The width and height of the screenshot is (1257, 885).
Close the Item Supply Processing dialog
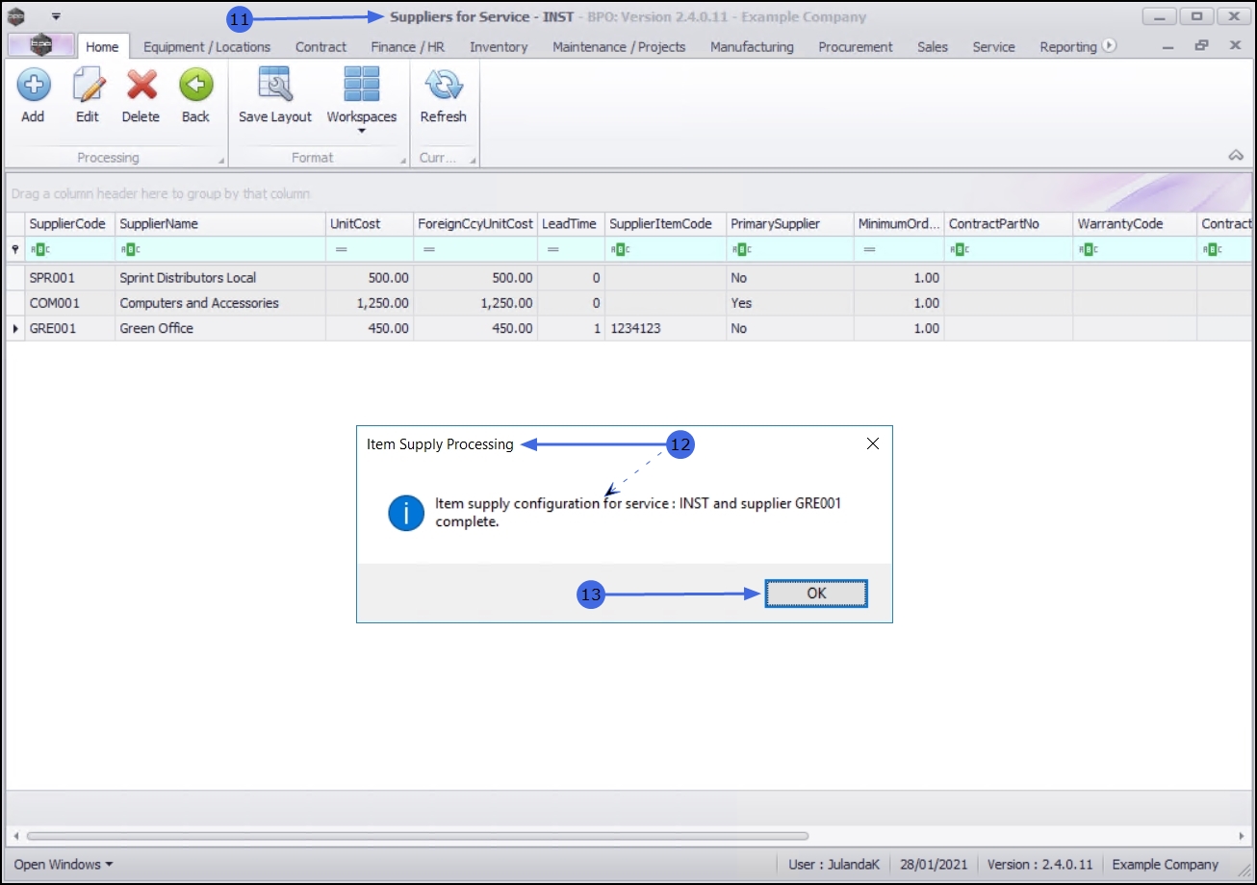pos(873,443)
